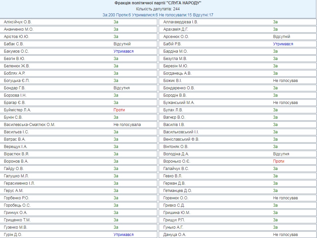Click the name Бунін С.В.
This screenshot has height=238, width=317.
point(13,117)
